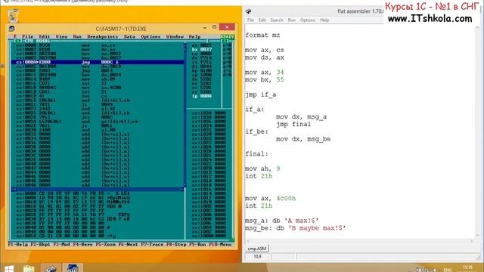Open File Explorer from the taskbar
Screen dimensions: 484x272
coord(29,269)
